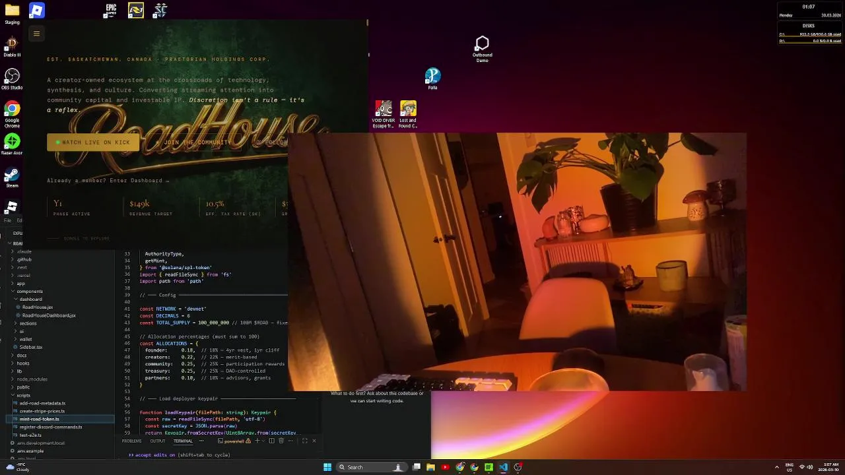Open the new terminal dropdown arrow
Viewport: 845px width, 475px height.
pos(263,441)
